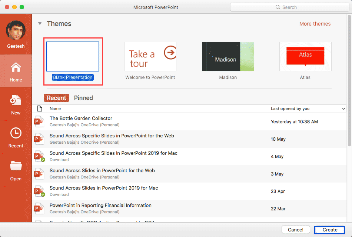Open the More themes link
Viewport: 352px width, 237px height.
[x=315, y=24]
